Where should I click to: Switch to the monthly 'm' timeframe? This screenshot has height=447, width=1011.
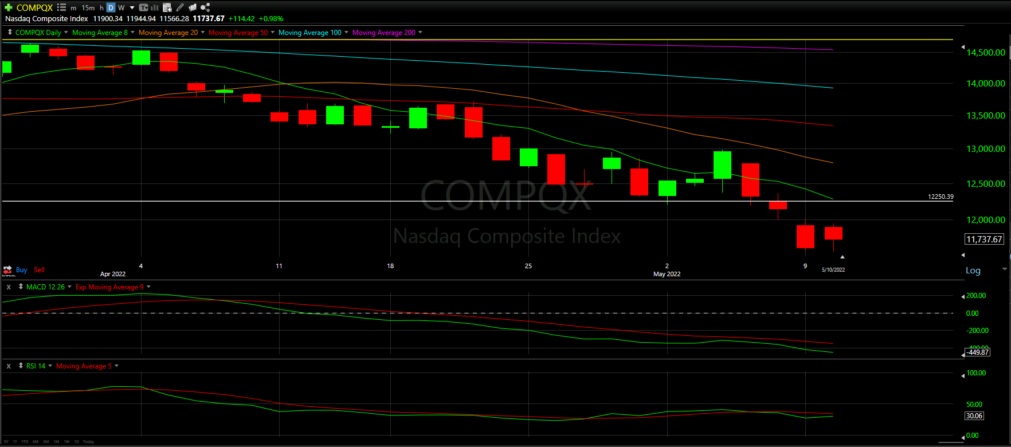click(x=73, y=8)
